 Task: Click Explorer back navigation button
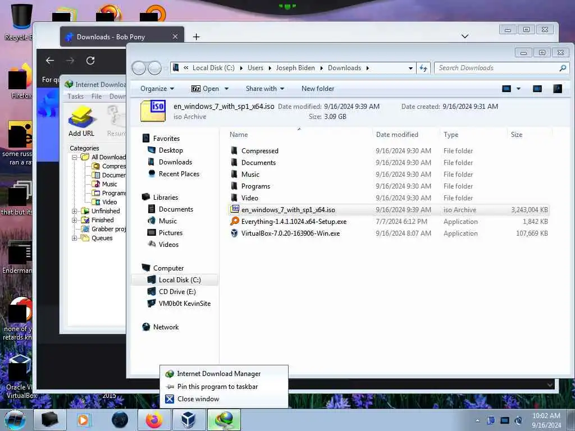point(139,68)
